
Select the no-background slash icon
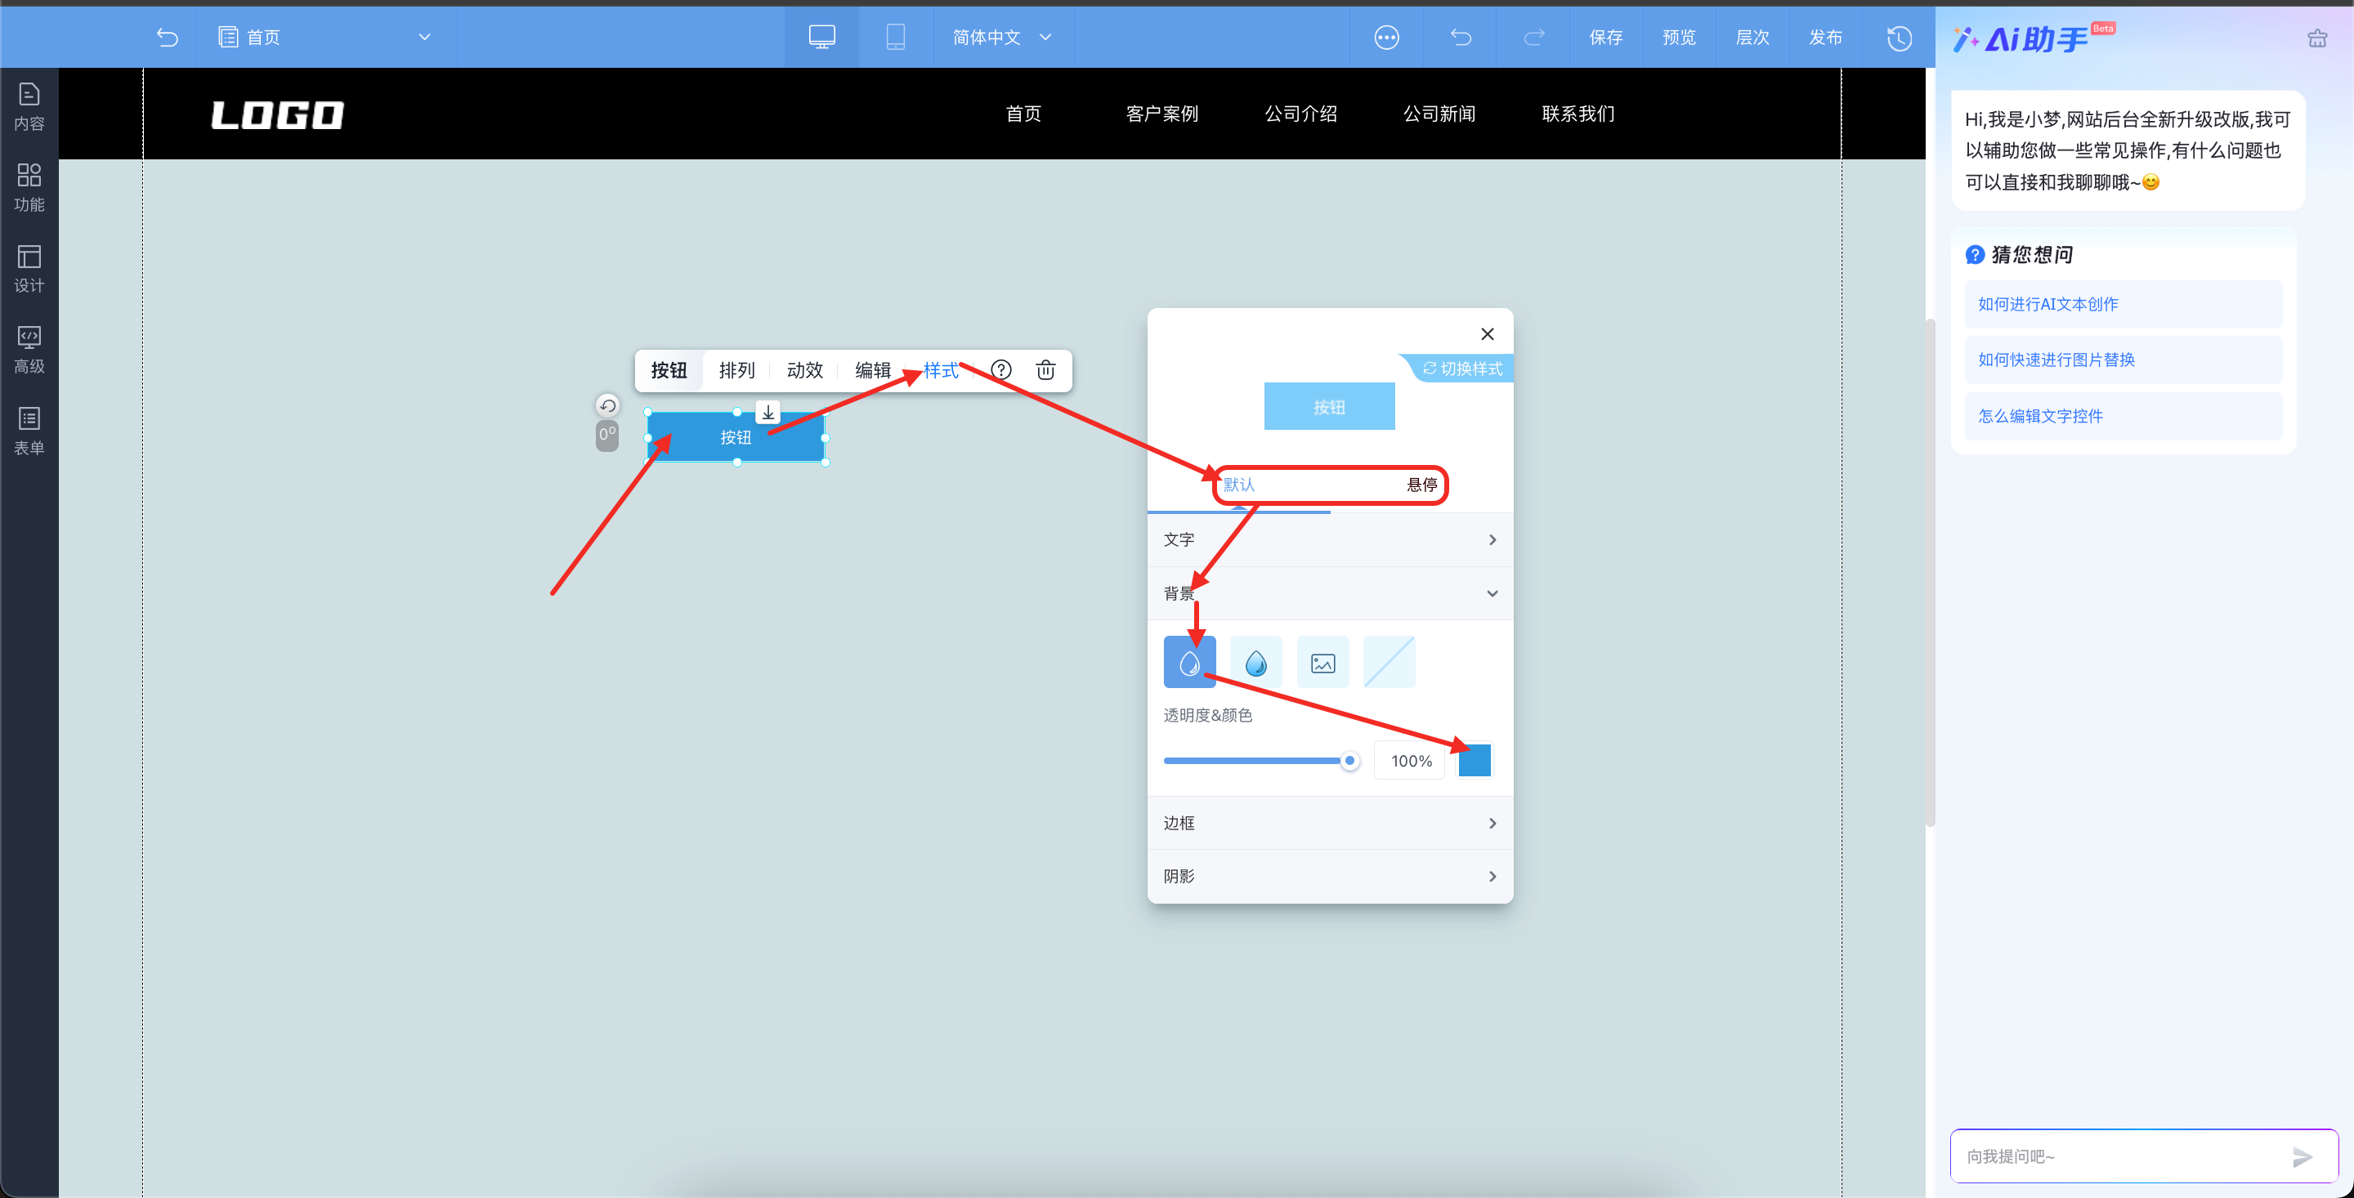pyautogui.click(x=1389, y=663)
